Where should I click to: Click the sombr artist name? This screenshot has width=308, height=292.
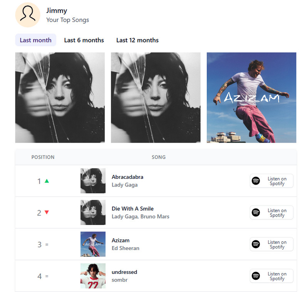pos(120,280)
